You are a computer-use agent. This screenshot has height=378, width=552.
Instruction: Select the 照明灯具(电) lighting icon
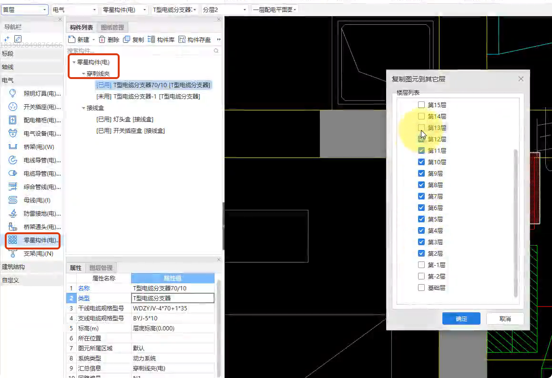click(x=13, y=93)
